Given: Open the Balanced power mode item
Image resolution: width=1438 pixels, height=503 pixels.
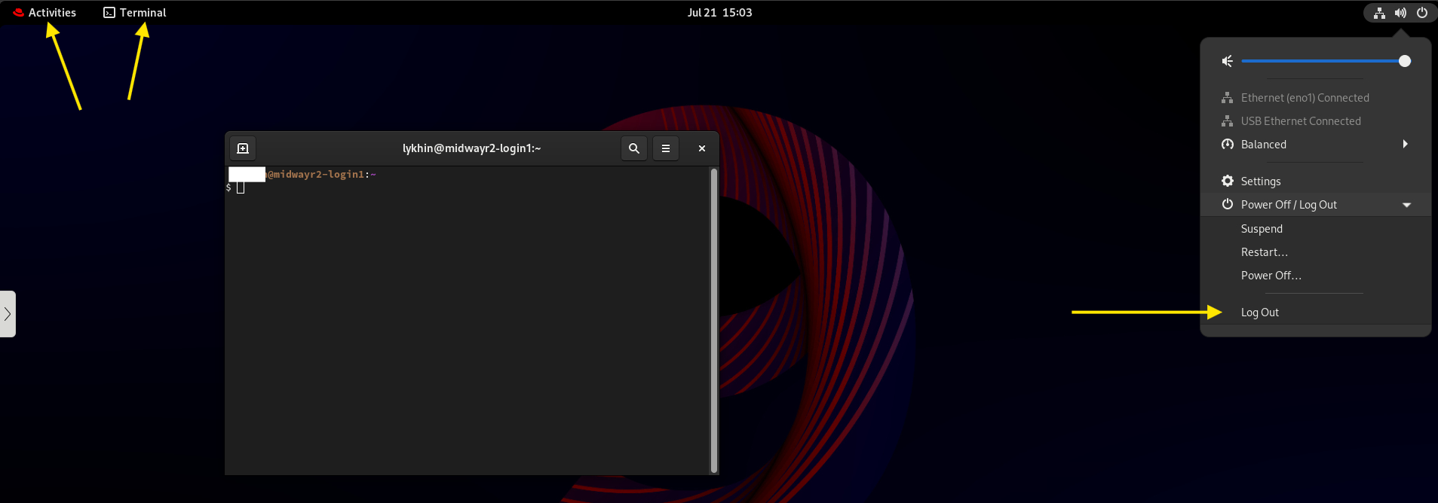Looking at the screenshot, I should click(1316, 145).
